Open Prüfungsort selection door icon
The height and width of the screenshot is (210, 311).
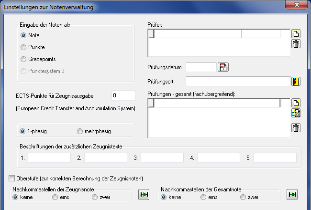[x=296, y=81]
